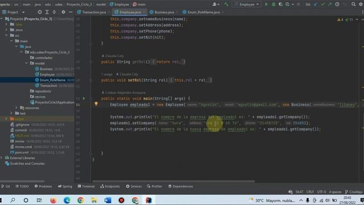Click the Build project hammer icon

click(226, 4)
